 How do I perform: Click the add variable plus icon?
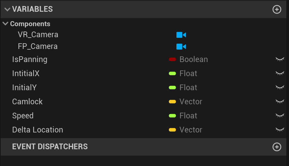(x=277, y=9)
